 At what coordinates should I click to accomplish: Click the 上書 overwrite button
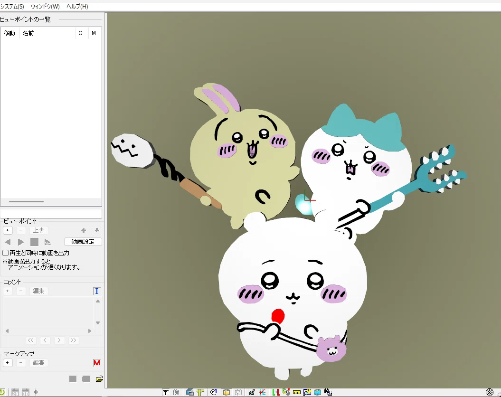38,230
